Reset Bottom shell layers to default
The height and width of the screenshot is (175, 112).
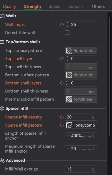point(62,83)
